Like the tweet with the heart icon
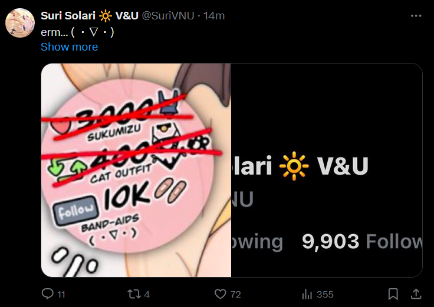 (x=221, y=294)
